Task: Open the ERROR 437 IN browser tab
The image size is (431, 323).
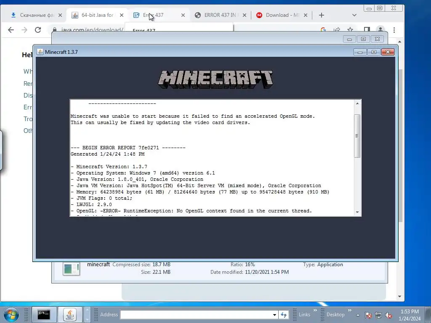Action: (x=220, y=15)
